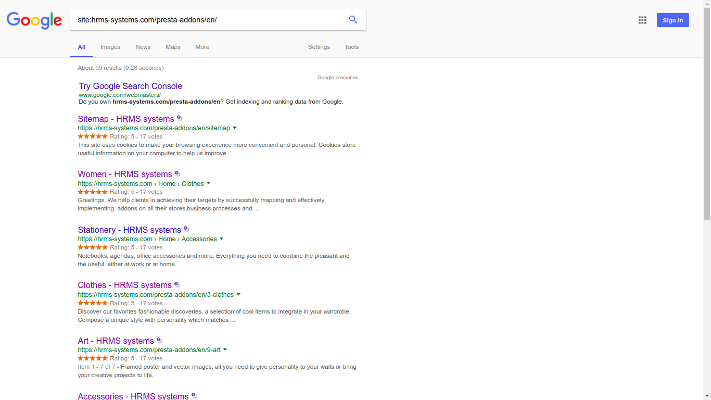Click in the search query input field

208,20
